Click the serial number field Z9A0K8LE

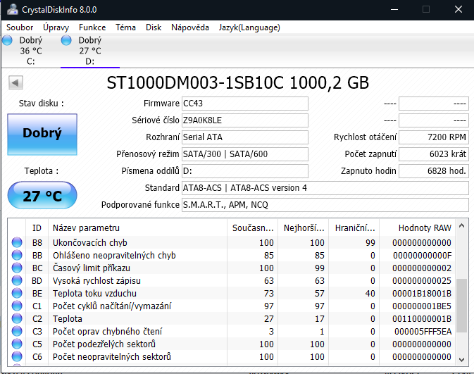[x=244, y=120]
